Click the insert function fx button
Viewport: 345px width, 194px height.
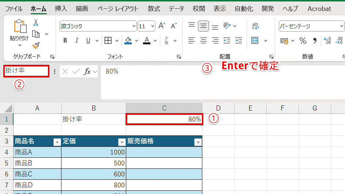[87, 71]
